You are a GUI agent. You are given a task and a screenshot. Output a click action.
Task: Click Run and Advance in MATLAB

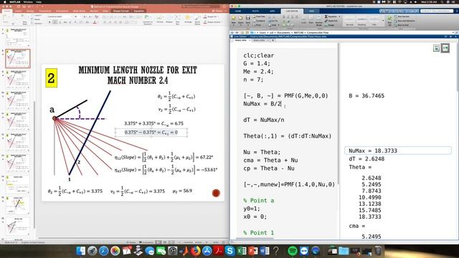click(404, 21)
